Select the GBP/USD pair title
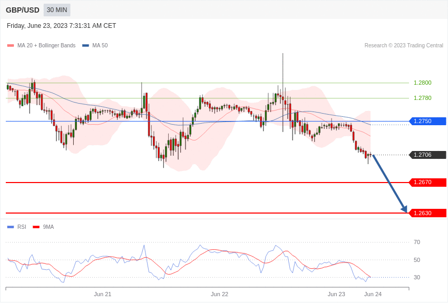The image size is (448, 303). [23, 10]
